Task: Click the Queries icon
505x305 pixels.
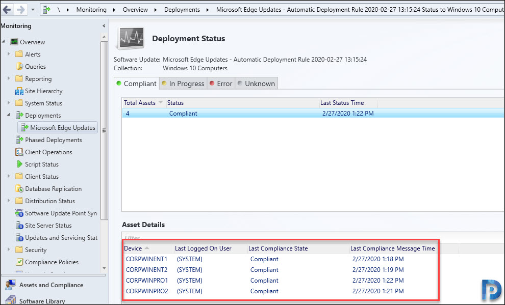Action: pos(19,66)
